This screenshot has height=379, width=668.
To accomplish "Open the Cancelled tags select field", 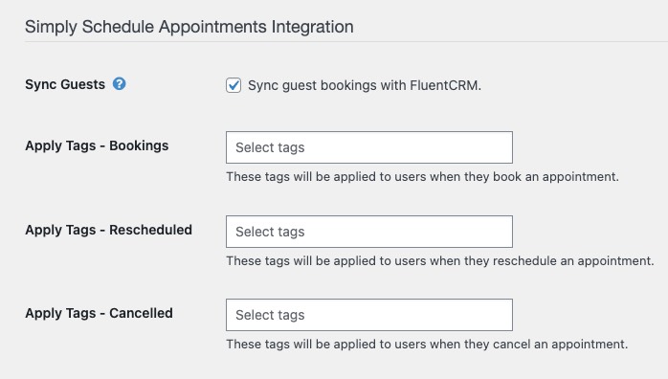I will (x=369, y=315).
